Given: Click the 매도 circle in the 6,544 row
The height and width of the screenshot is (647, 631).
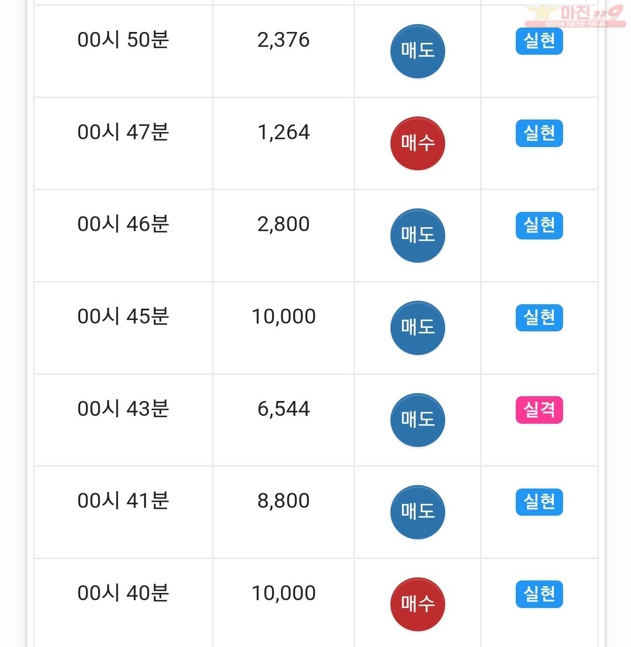Looking at the screenshot, I should pyautogui.click(x=418, y=420).
